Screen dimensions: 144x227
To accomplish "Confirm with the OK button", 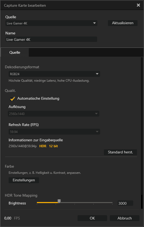I will pos(92,218).
